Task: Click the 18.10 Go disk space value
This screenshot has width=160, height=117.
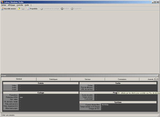Action: (x=105, y=105)
